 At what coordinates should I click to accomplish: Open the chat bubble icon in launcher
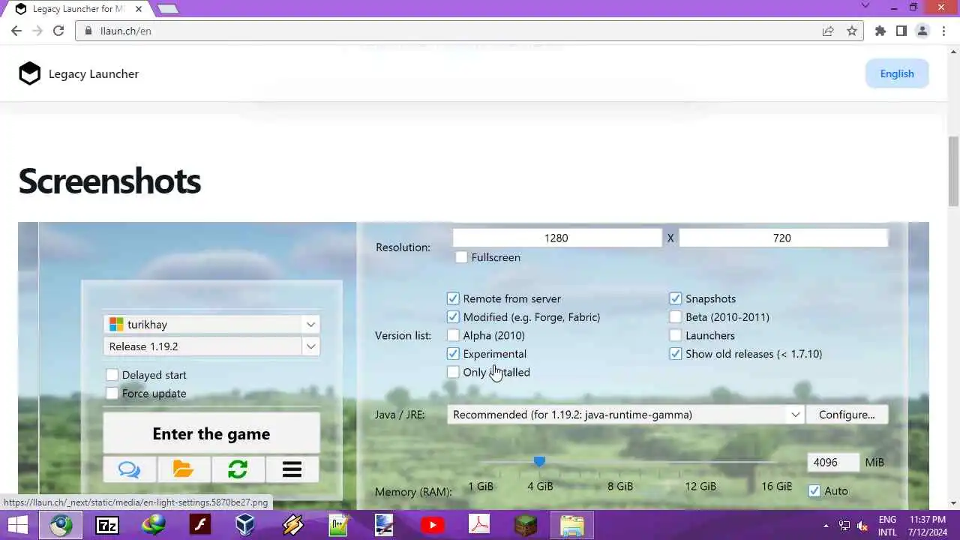click(130, 469)
